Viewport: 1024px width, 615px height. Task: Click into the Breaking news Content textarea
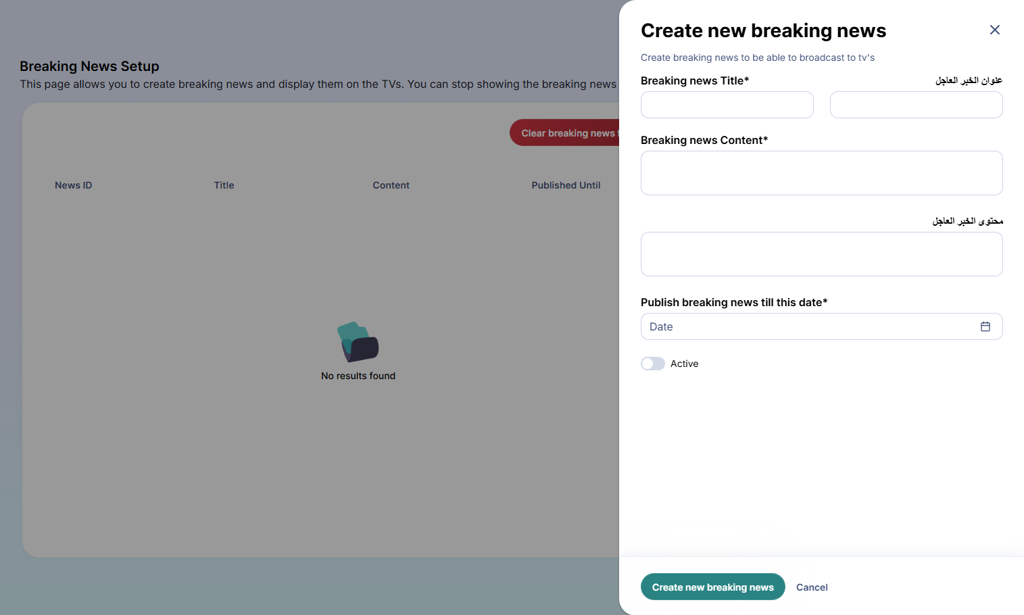click(821, 173)
